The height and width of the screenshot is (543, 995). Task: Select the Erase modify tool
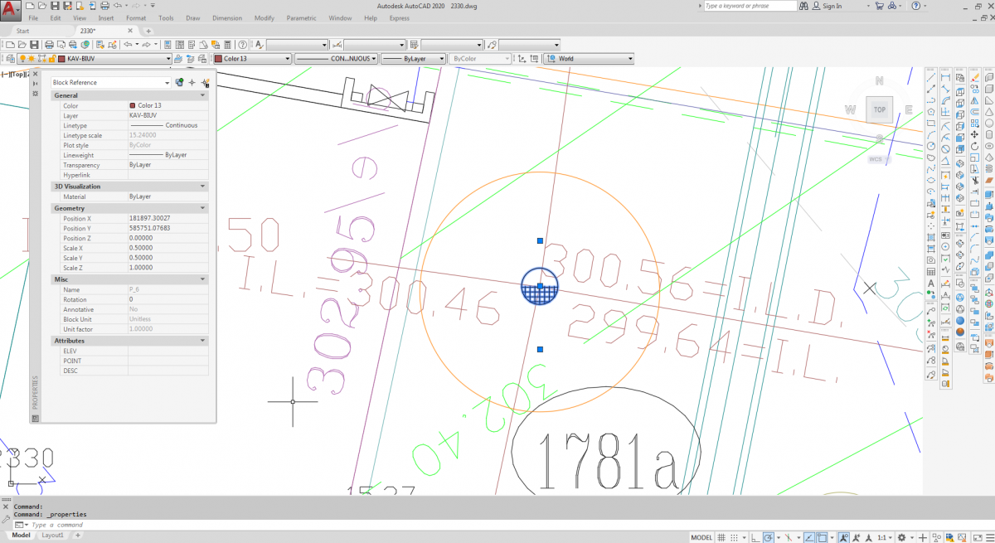[x=975, y=76]
